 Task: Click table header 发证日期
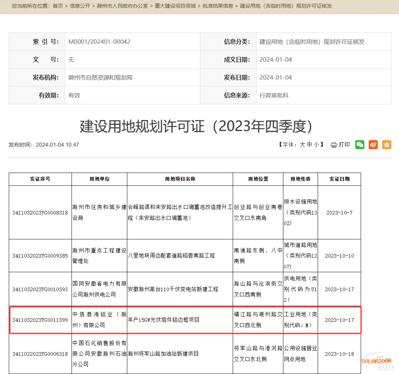point(340,179)
